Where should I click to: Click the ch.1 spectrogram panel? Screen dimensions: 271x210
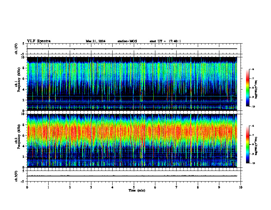tap(132, 84)
